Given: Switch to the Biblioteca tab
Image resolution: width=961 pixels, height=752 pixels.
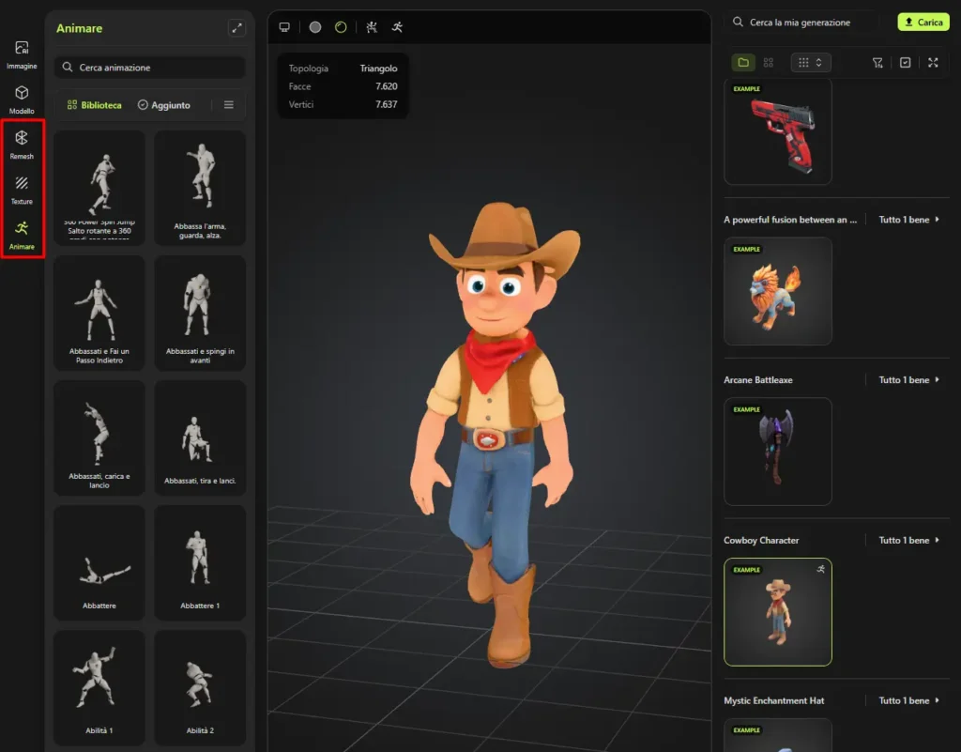Looking at the screenshot, I should (94, 104).
